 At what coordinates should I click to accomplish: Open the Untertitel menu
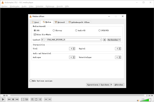40,6
